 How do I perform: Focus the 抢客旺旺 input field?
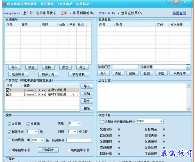click(x=125, y=67)
